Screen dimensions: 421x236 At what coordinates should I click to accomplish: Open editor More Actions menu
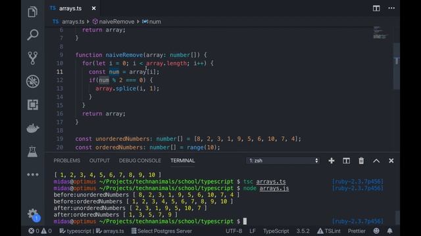(x=391, y=9)
